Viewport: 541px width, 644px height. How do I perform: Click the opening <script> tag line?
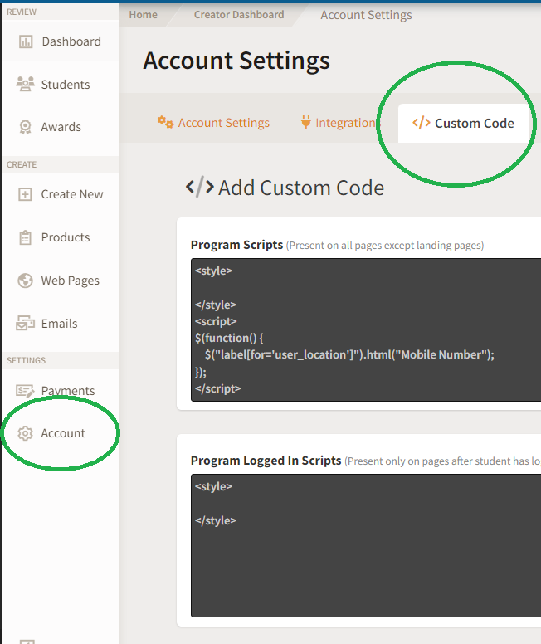pos(216,321)
